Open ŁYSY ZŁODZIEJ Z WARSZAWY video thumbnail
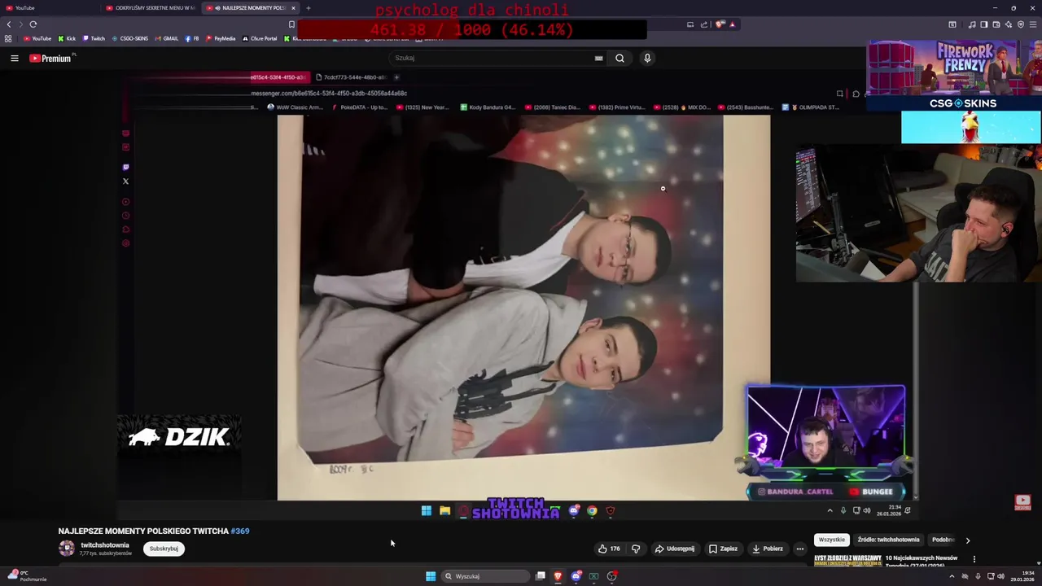This screenshot has height=586, width=1042. click(x=847, y=560)
